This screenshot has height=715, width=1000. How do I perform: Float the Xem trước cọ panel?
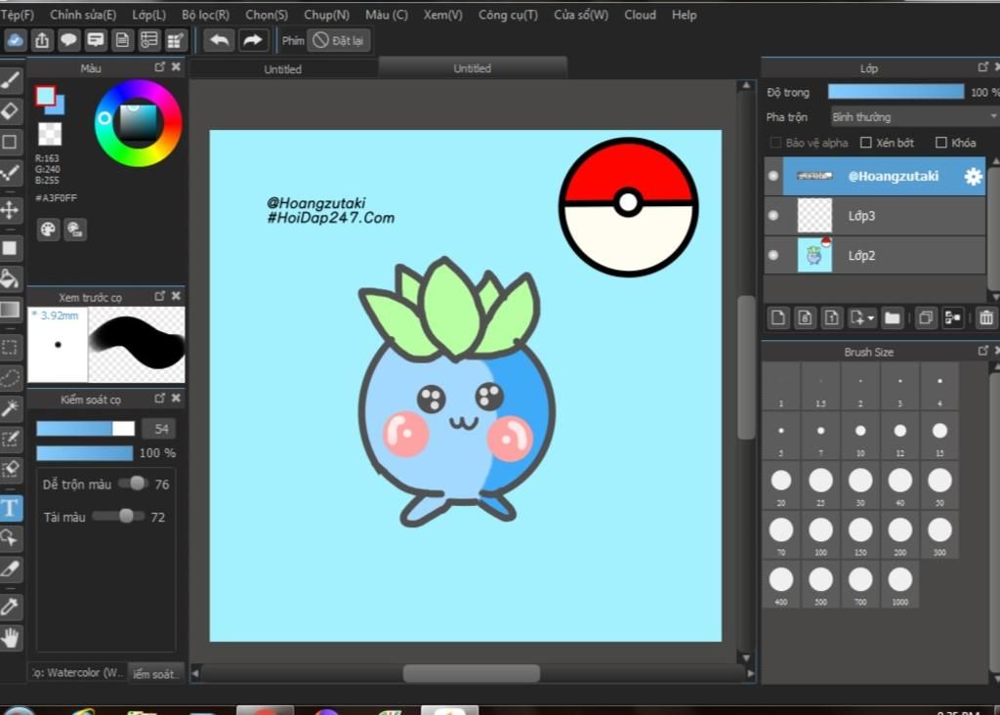tap(159, 296)
